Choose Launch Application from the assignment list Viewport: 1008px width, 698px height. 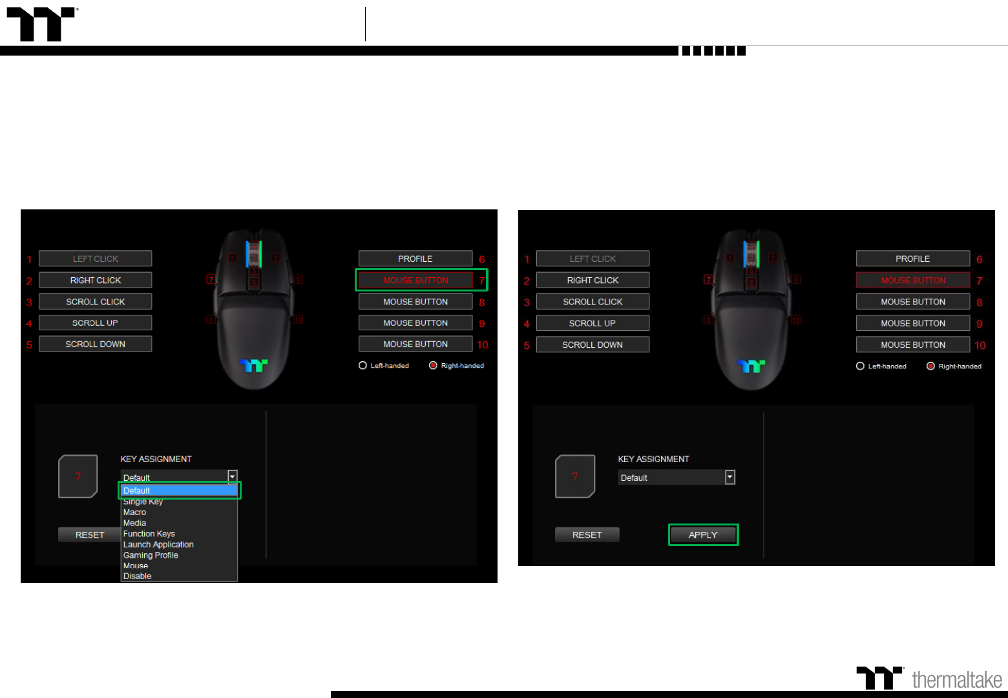[158, 545]
